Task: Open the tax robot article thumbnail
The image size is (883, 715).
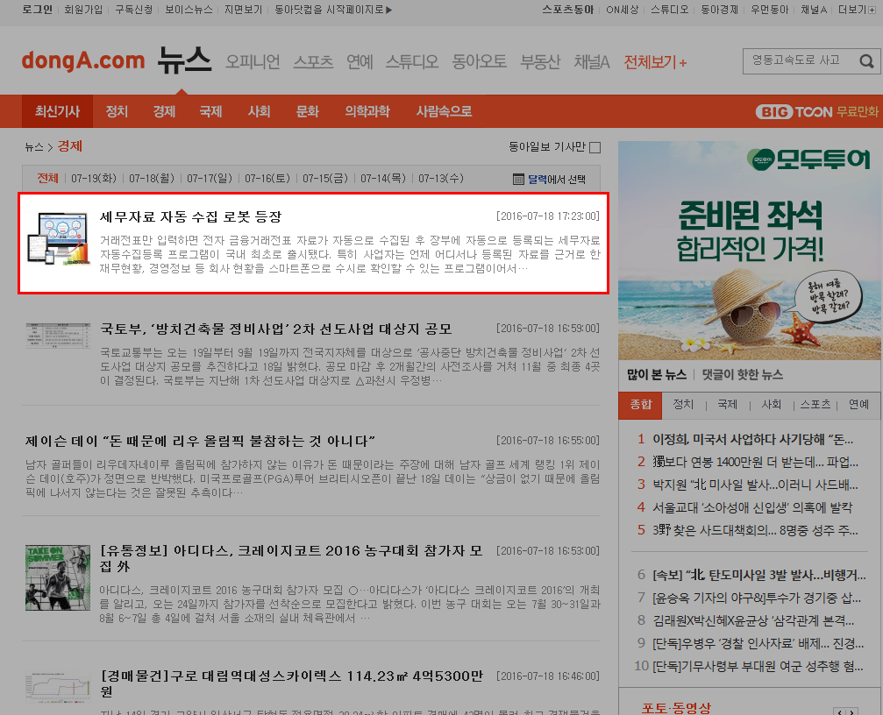Action: [x=58, y=237]
